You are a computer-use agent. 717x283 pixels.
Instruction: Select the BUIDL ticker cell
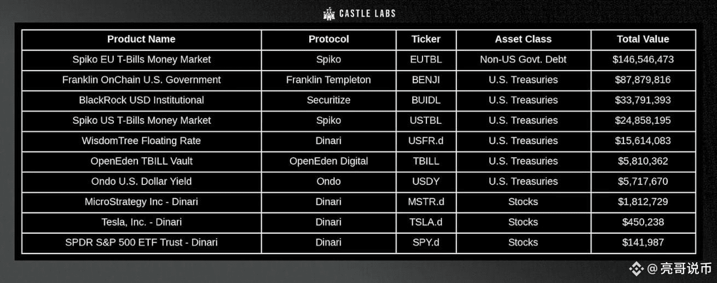(x=426, y=100)
